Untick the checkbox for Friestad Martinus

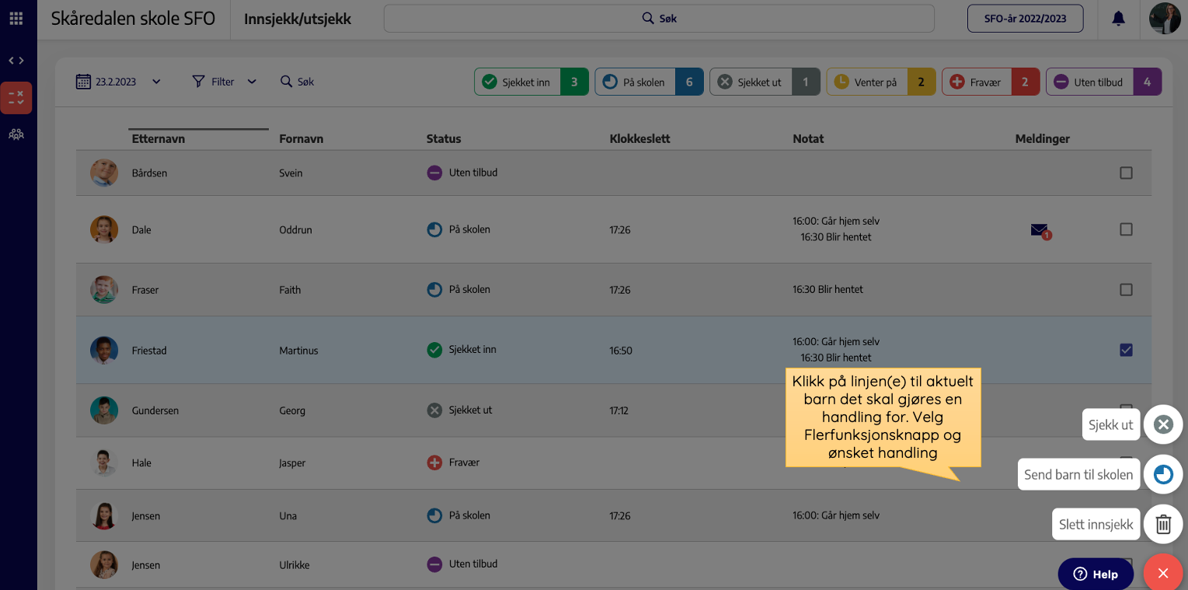click(x=1126, y=350)
